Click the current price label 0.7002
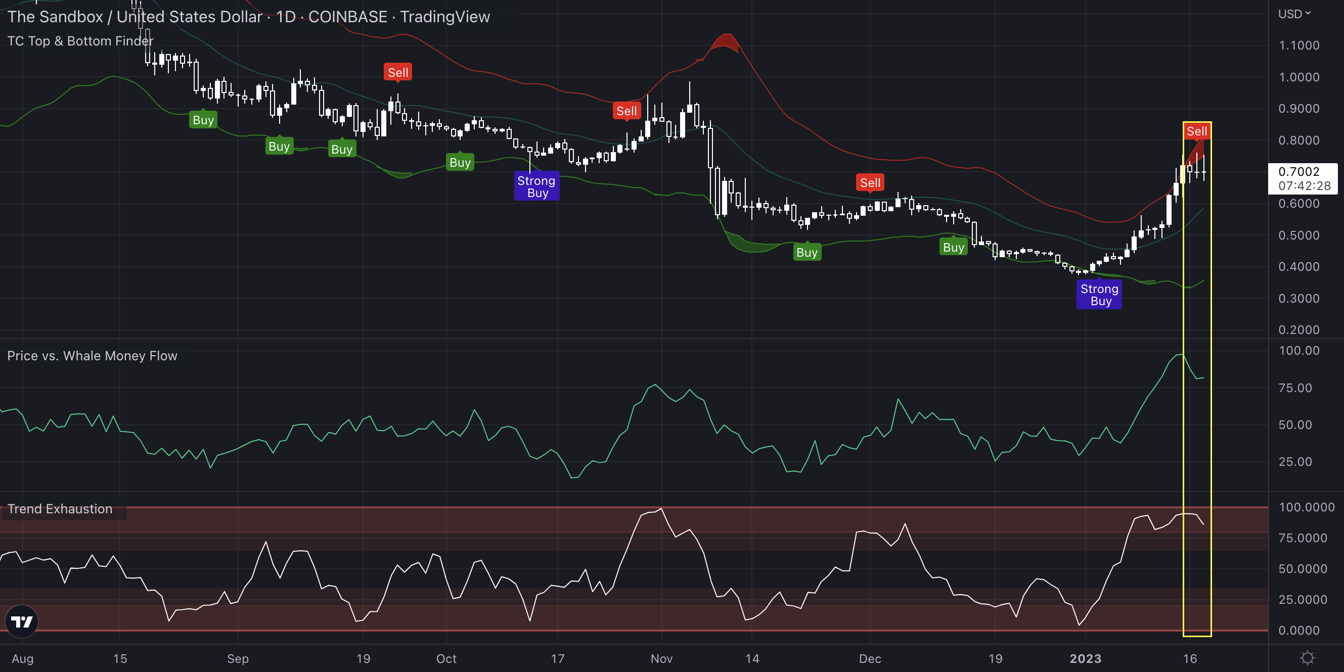1344x672 pixels. [1302, 178]
